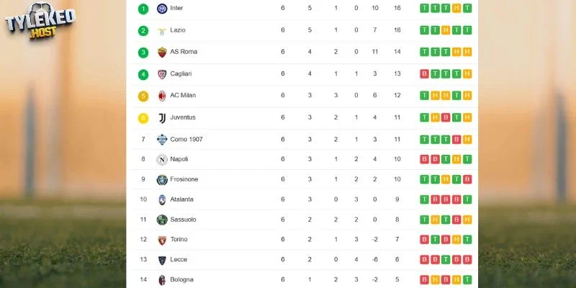Screen dimensions: 576x288
Task: Open the Como 1907 team link
Action: point(186,140)
